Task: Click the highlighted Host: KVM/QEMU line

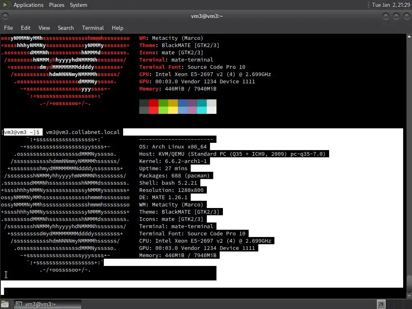Action: [232, 154]
